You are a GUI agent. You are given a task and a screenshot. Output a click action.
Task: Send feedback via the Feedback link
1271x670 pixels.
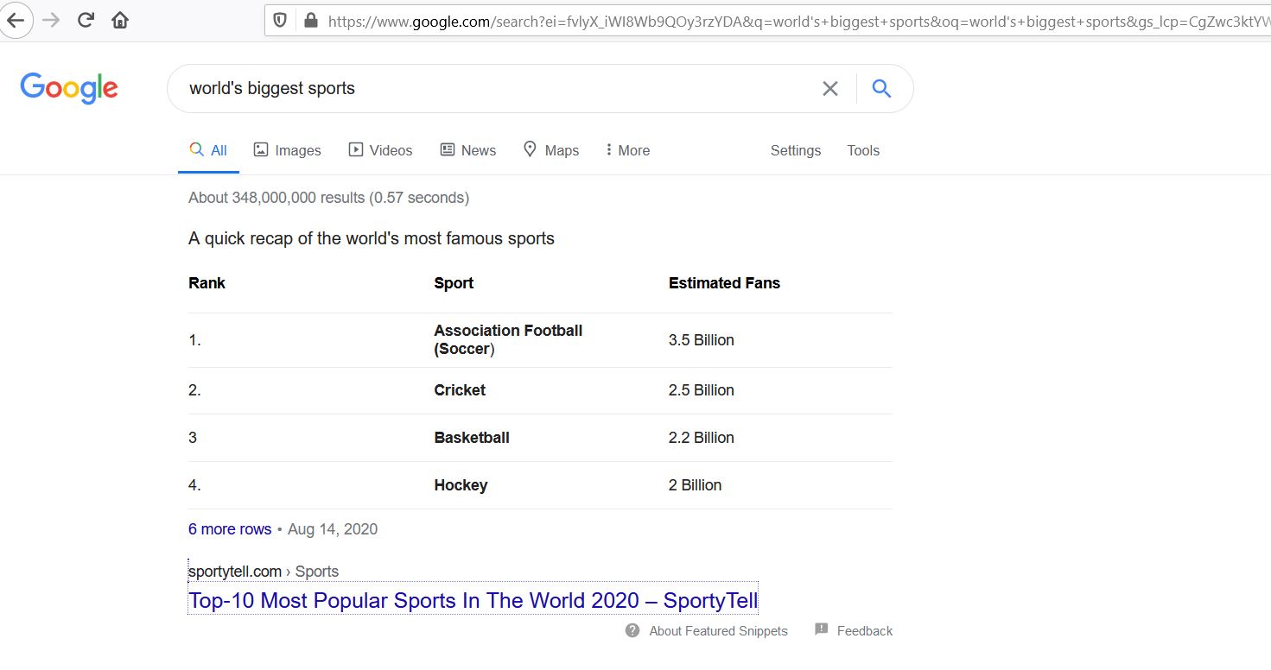click(x=865, y=631)
